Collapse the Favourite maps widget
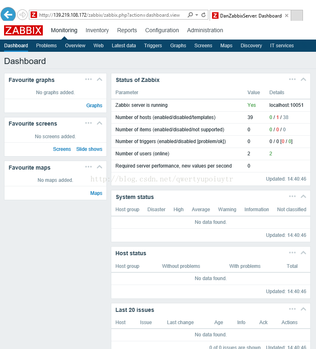The width and height of the screenshot is (316, 349). click(99, 167)
